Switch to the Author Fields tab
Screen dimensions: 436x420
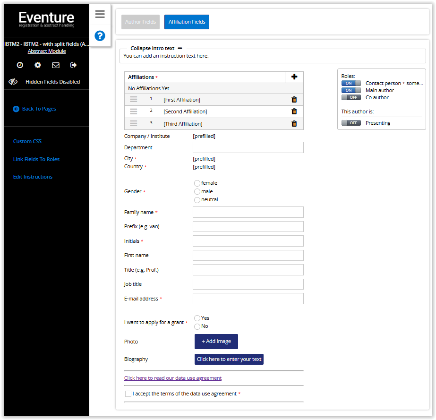tap(140, 22)
